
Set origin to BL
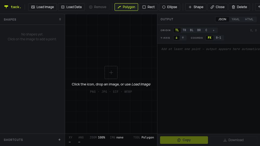tap(191, 30)
